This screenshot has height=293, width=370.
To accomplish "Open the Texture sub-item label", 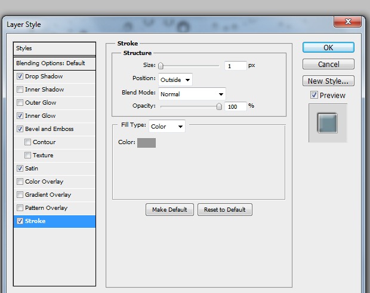I will tap(43, 155).
